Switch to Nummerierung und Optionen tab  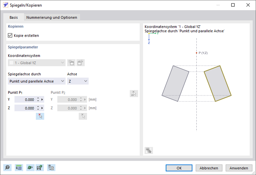[x=52, y=17]
